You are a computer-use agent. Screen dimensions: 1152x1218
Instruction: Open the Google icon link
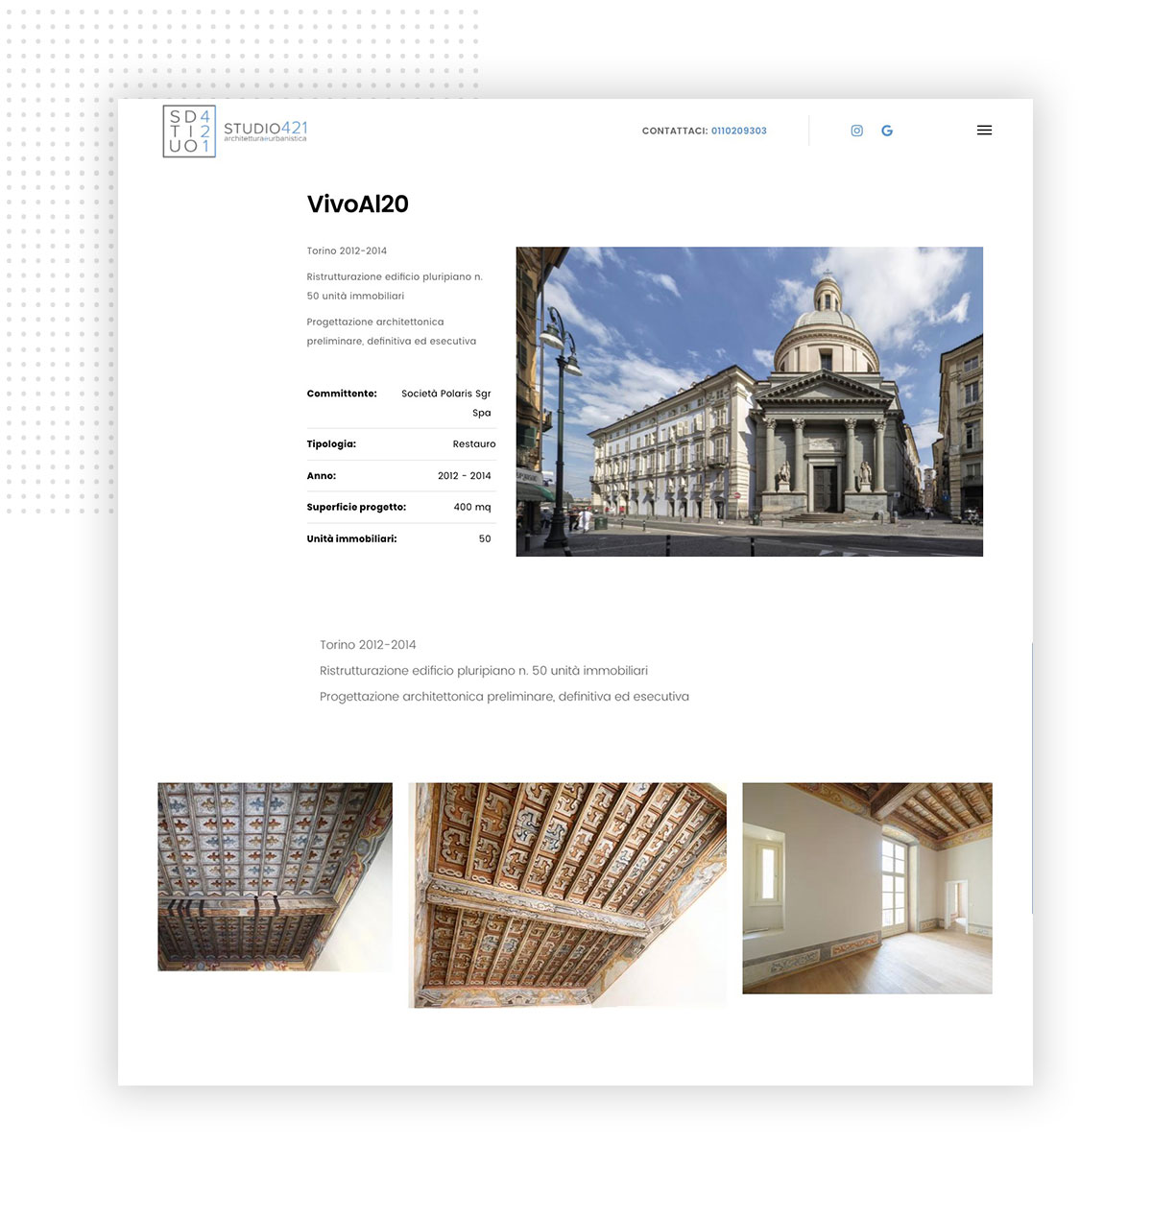click(887, 131)
